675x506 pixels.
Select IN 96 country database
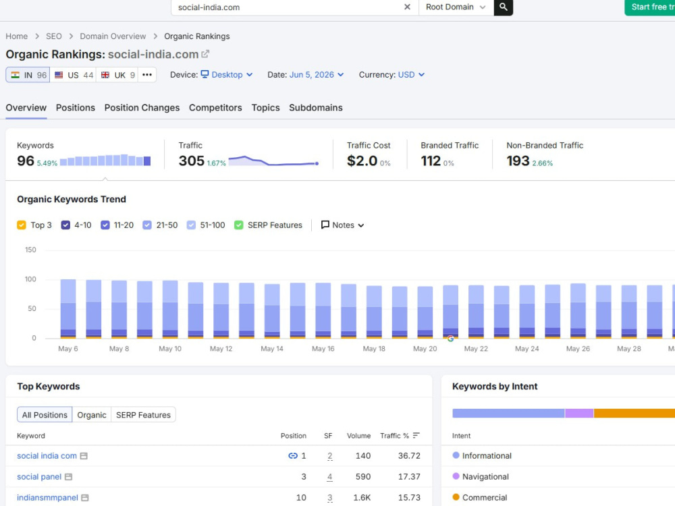click(28, 75)
